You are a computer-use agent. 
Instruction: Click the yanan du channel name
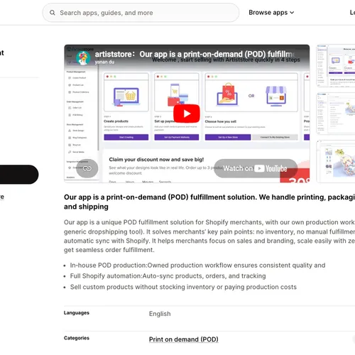[104, 62]
